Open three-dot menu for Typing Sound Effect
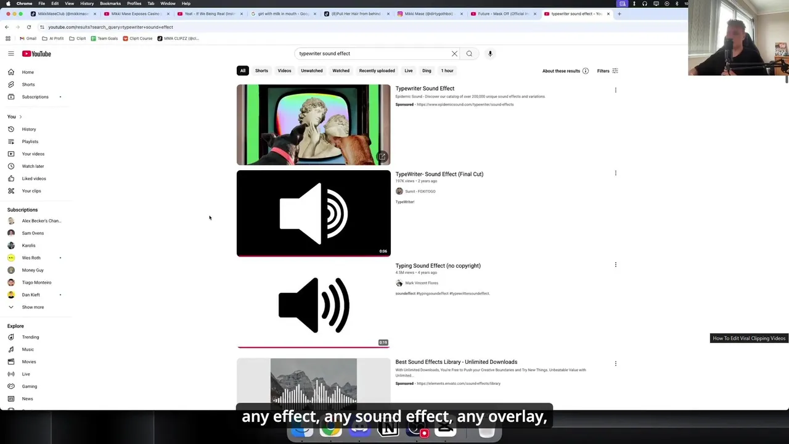 [615, 265]
